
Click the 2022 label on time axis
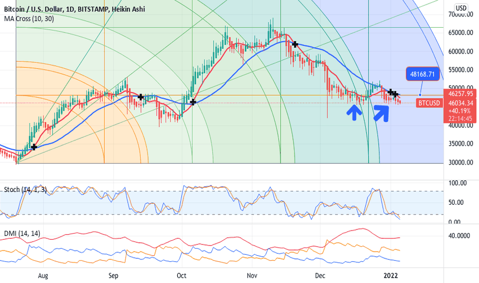coord(391,276)
